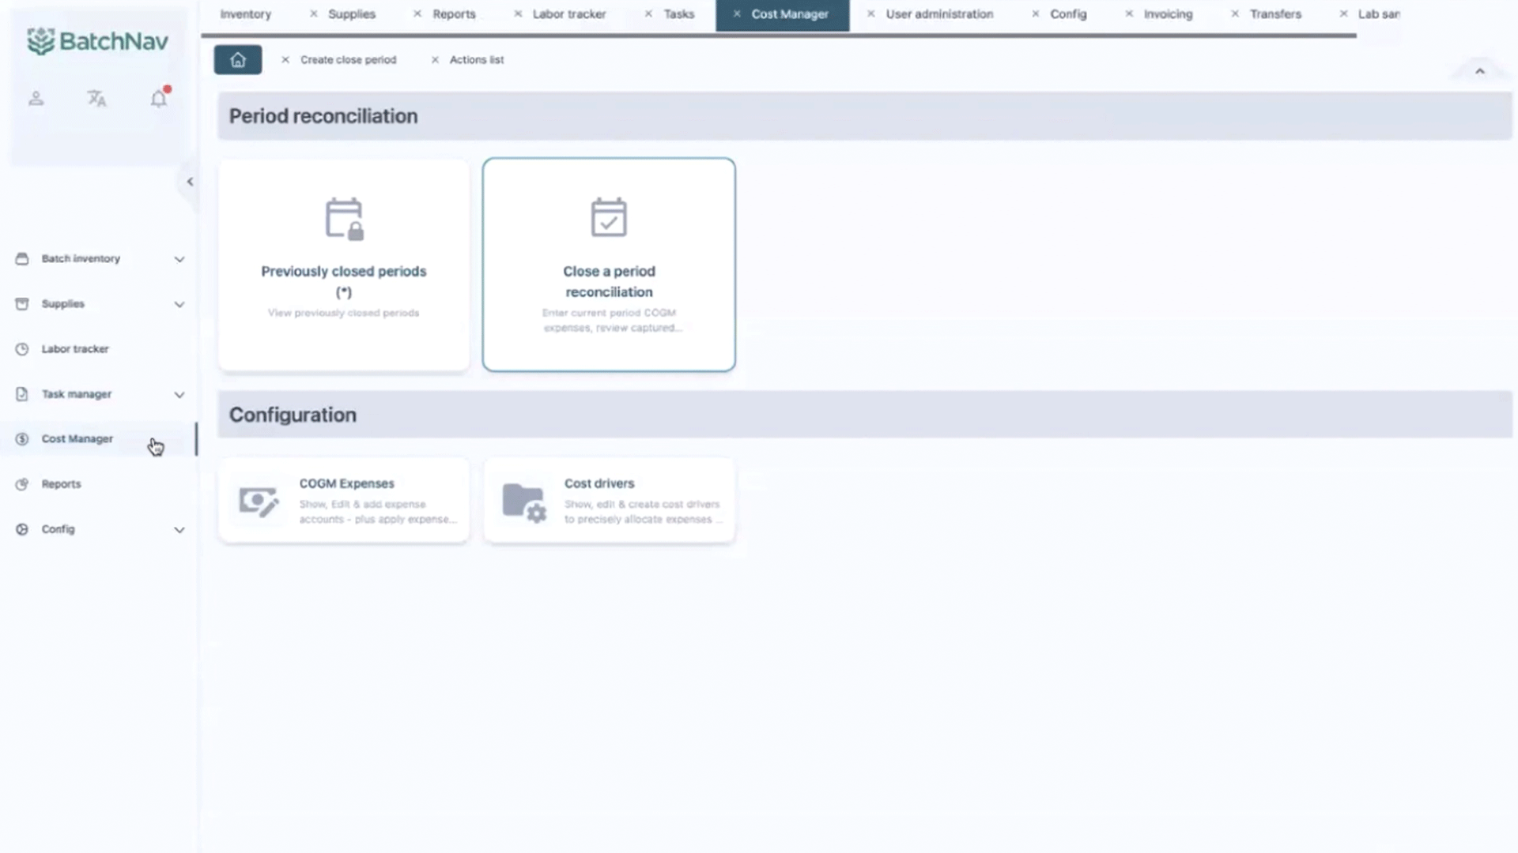This screenshot has width=1518, height=853.
Task: Close the Actions list sub-tab
Action: (x=435, y=60)
